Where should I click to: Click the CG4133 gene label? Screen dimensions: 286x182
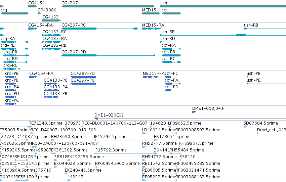click(x=50, y=17)
